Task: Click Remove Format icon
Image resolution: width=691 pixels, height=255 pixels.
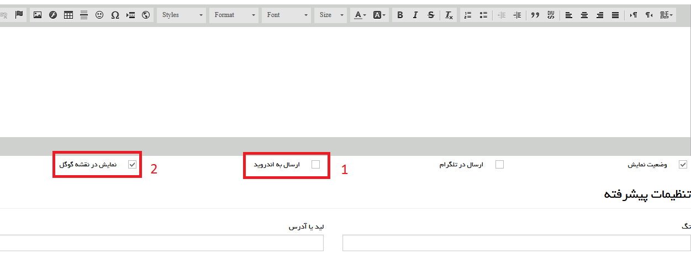Action: coord(449,15)
